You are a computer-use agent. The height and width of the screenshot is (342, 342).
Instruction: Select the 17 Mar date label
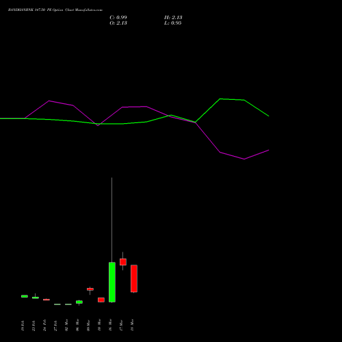pyautogui.click(x=121, y=325)
